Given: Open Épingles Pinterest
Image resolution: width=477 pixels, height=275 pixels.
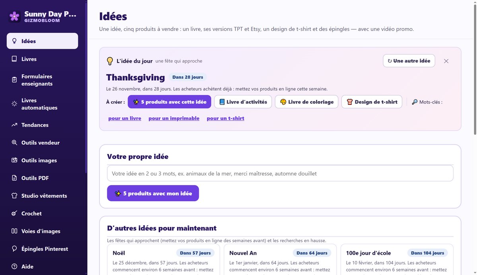Looking at the screenshot, I should (42, 249).
